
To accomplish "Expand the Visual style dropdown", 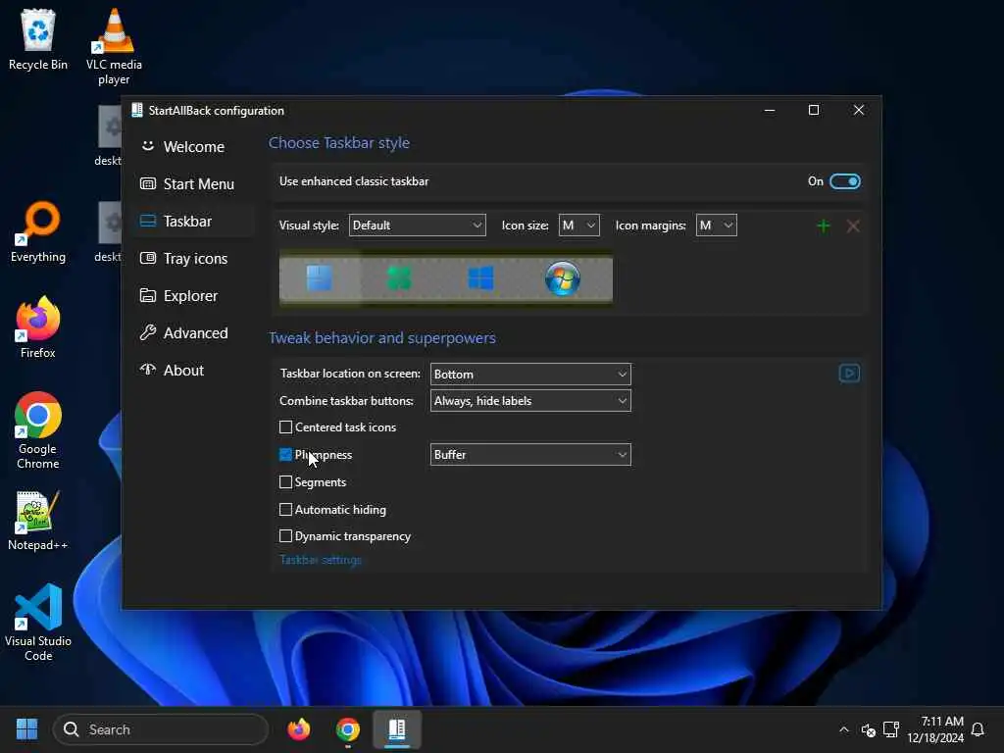I will point(417,226).
